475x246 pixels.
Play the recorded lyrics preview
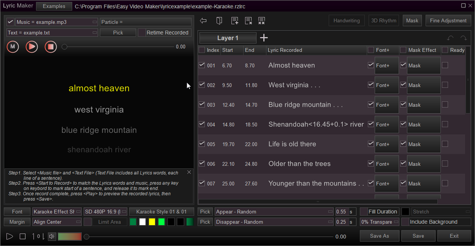click(x=32, y=47)
